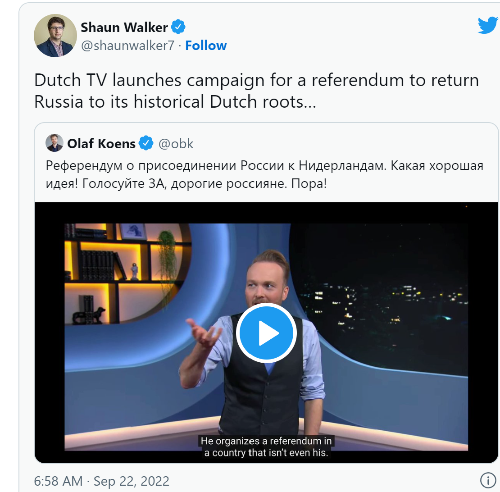Play the embedded video
Image resolution: width=500 pixels, height=492 pixels.
click(266, 333)
